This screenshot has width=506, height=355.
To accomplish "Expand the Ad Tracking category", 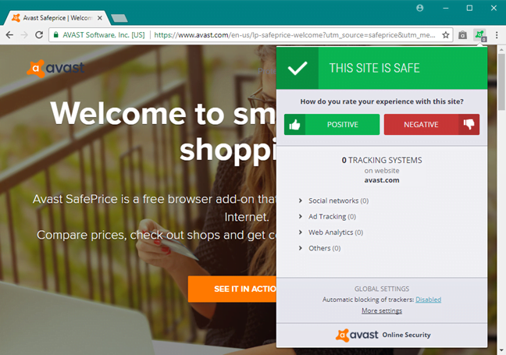I will [328, 216].
